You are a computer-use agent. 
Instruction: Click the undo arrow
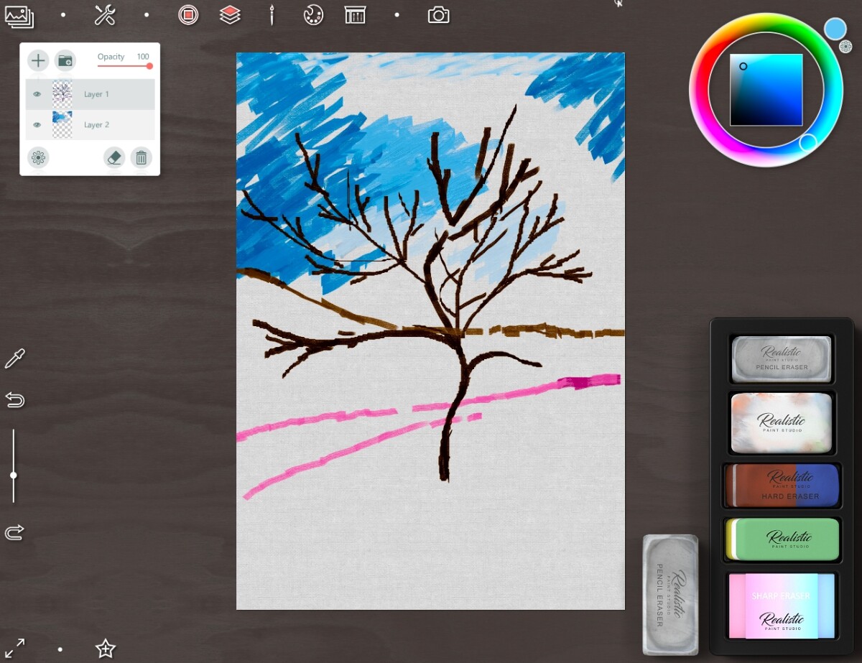tap(14, 399)
